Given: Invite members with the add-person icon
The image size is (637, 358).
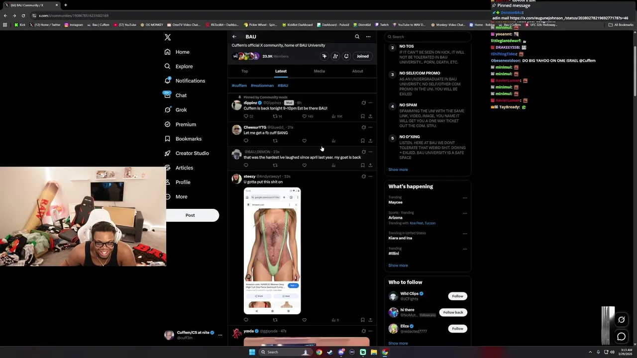Looking at the screenshot, I should tap(335, 56).
